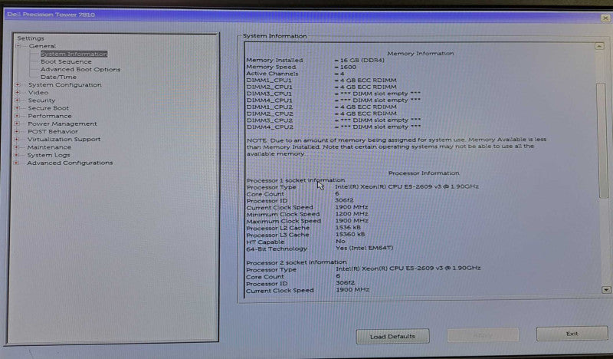
Task: Select Power Management label
Action: point(62,124)
